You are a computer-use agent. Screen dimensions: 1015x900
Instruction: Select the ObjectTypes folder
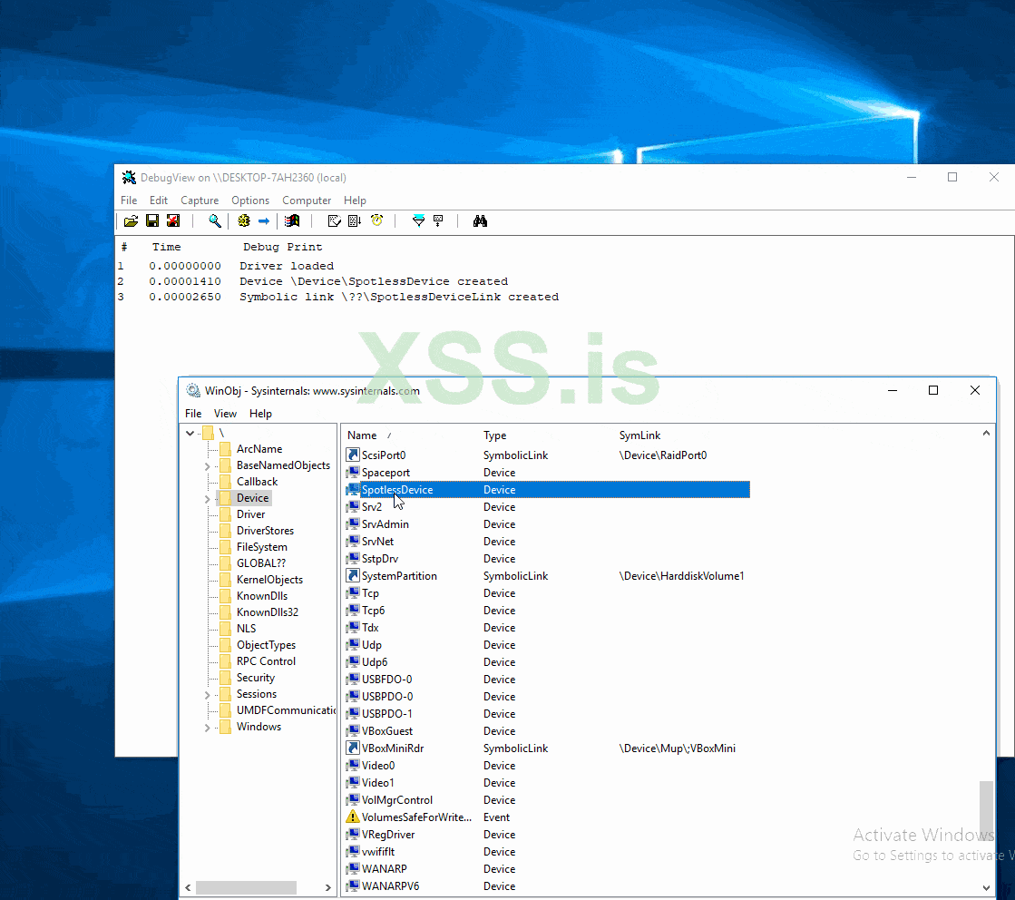[x=266, y=645]
